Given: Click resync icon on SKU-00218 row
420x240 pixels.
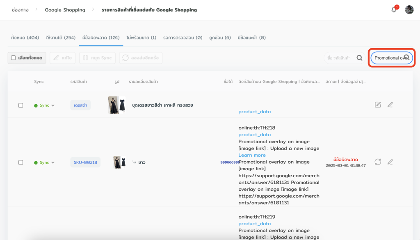Looking at the screenshot, I should (378, 162).
